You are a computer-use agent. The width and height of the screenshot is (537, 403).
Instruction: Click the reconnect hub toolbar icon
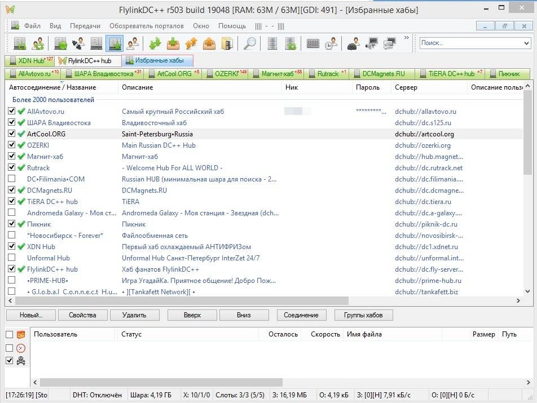click(20, 43)
